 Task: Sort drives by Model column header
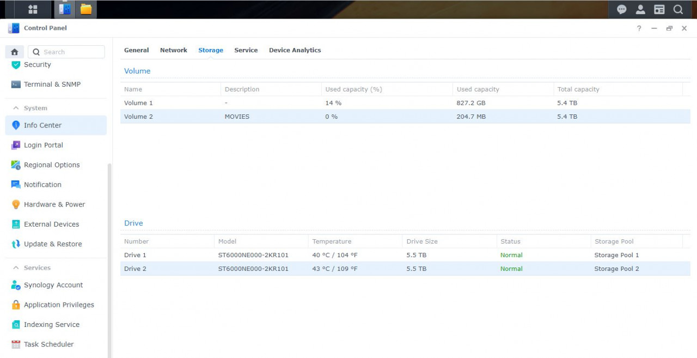261,241
